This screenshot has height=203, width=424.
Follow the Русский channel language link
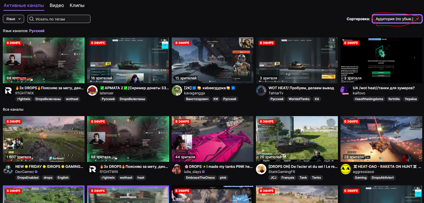coord(37,31)
